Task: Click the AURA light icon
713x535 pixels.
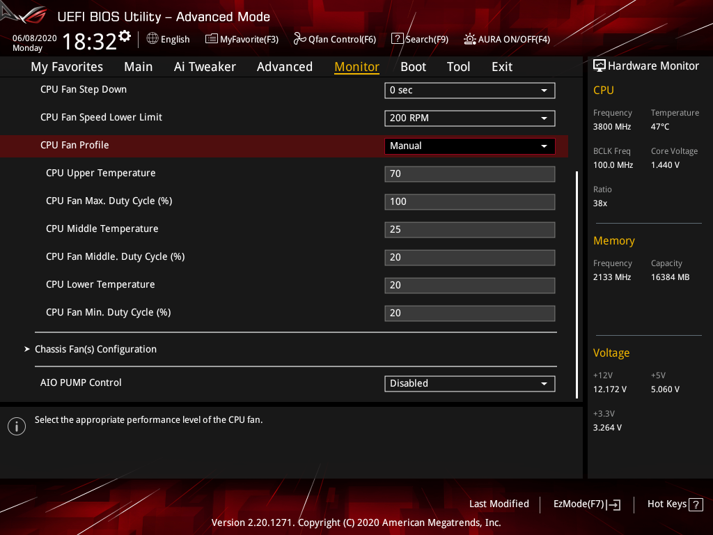Action: 470,39
